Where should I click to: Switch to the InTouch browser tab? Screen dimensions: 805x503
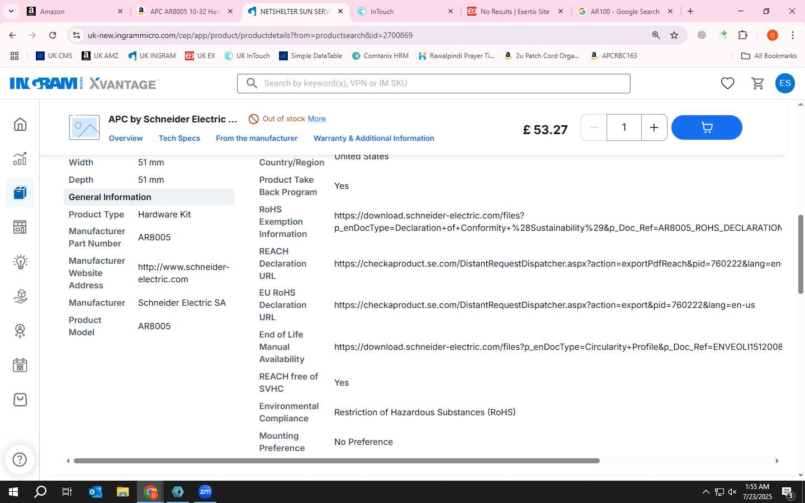coord(405,11)
